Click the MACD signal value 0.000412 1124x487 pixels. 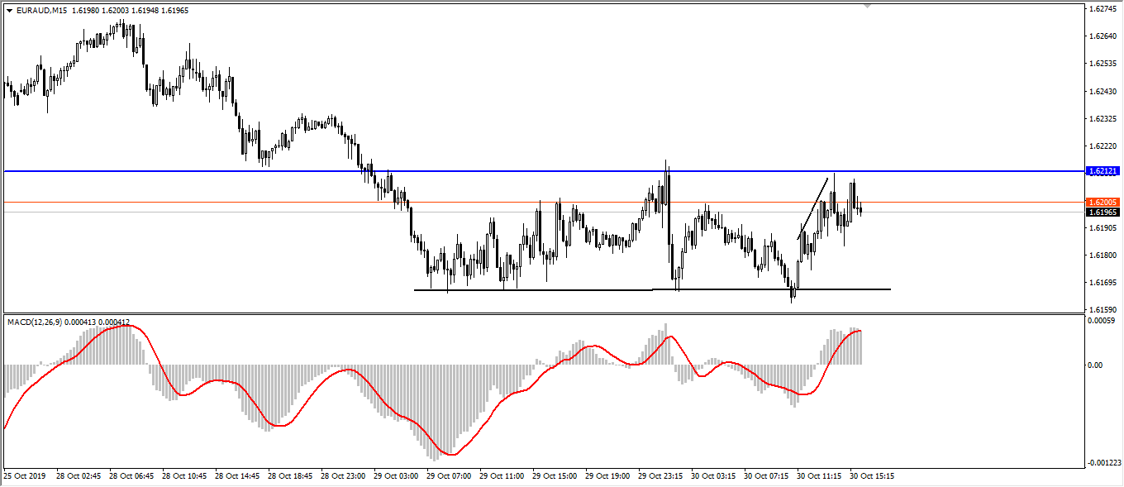click(x=114, y=322)
